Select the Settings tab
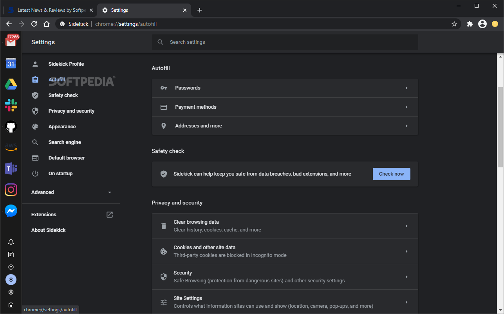The image size is (504, 314). tap(144, 10)
